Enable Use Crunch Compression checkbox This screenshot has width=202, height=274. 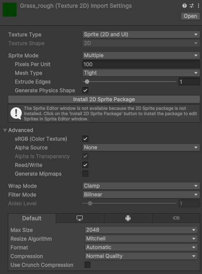[x=88, y=265]
